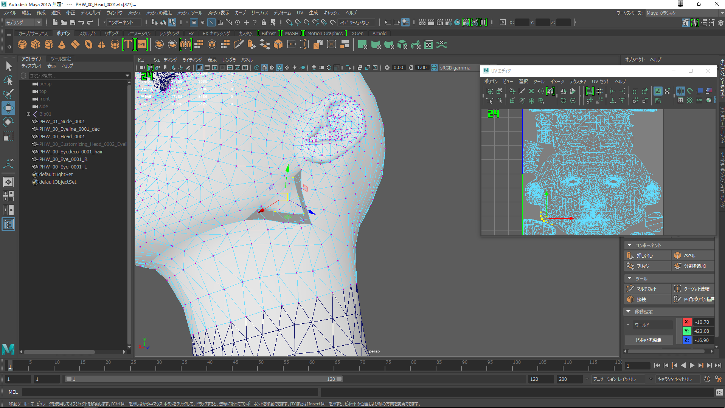Switch to the スカルプト shelf tab
This screenshot has width=725, height=408.
(x=87, y=34)
